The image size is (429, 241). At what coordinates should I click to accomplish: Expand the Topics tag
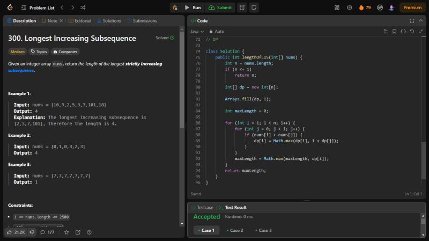click(x=39, y=52)
